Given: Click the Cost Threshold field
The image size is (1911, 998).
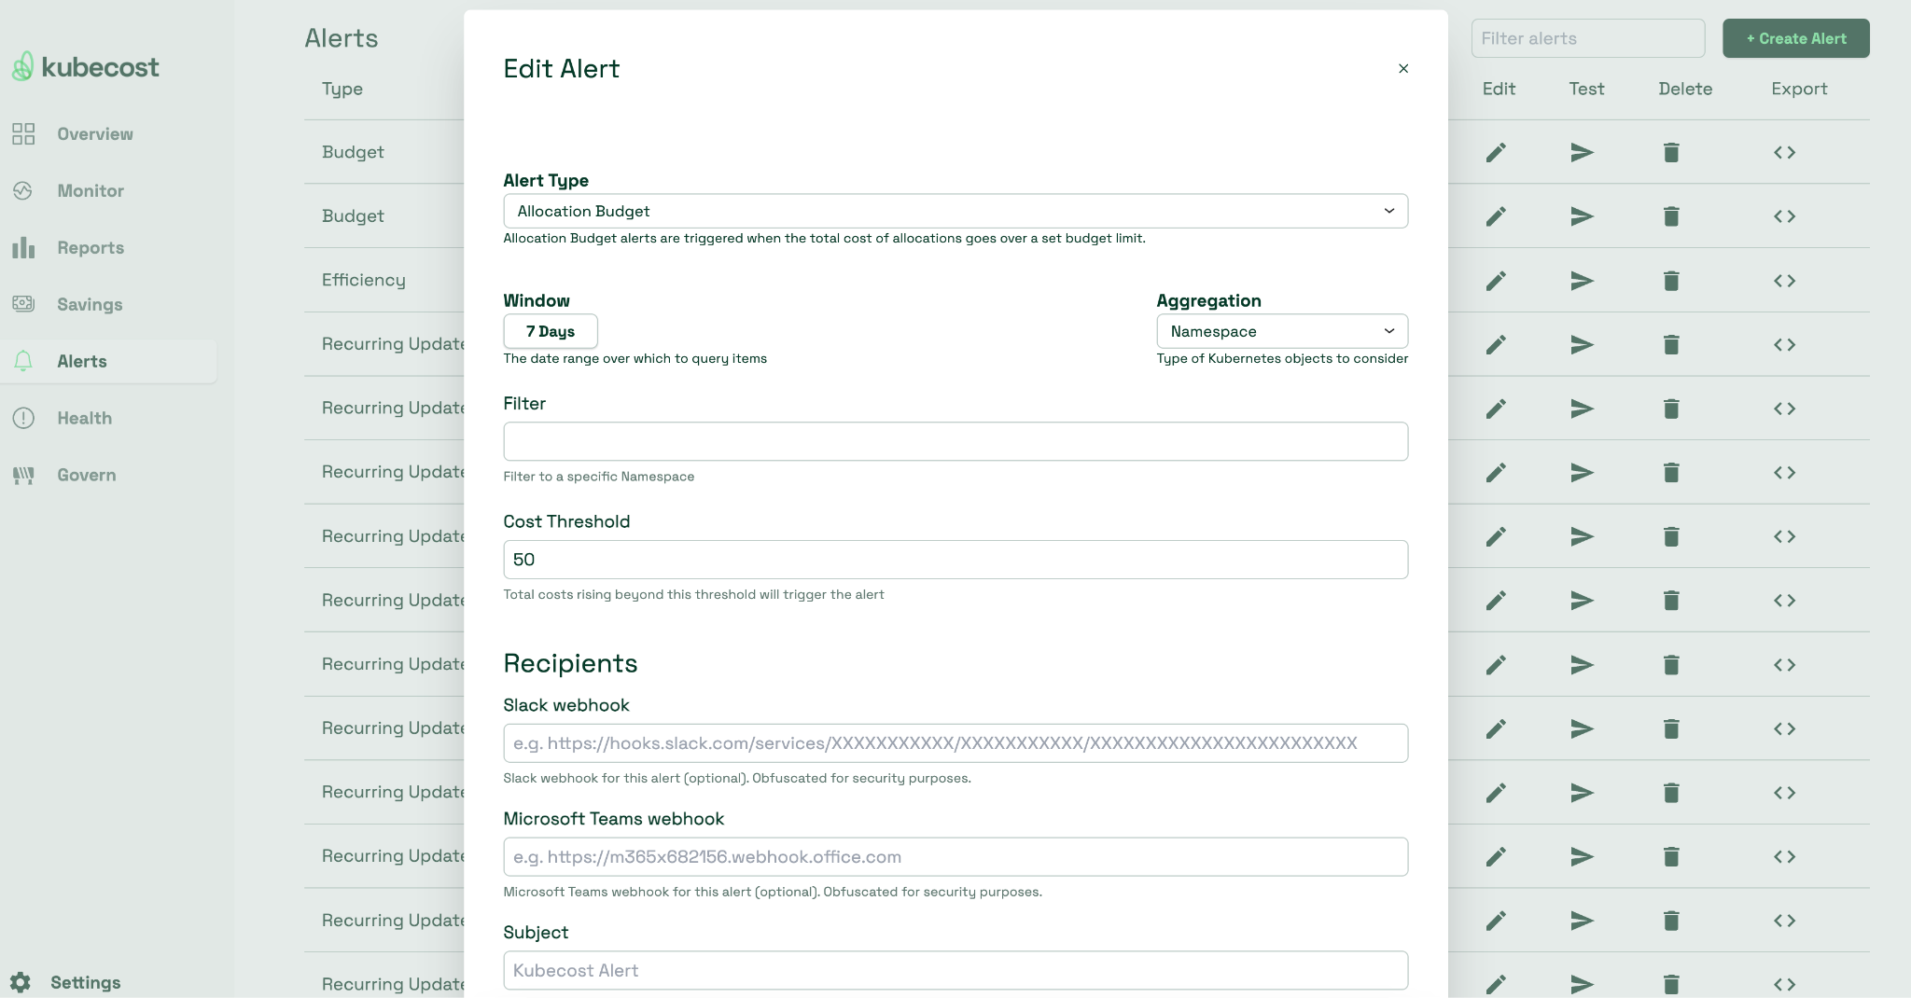Looking at the screenshot, I should point(955,560).
